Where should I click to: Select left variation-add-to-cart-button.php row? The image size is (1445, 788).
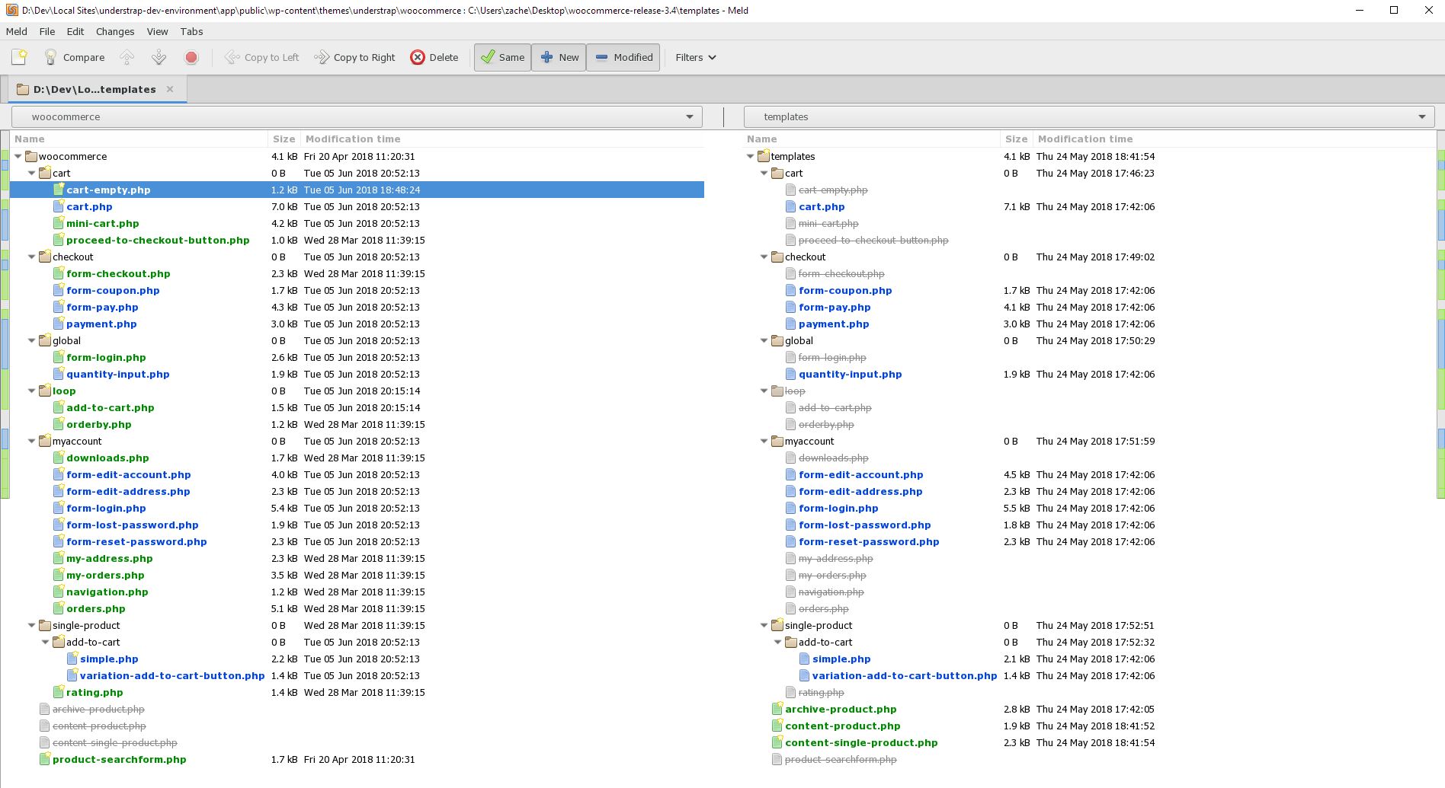click(357, 675)
